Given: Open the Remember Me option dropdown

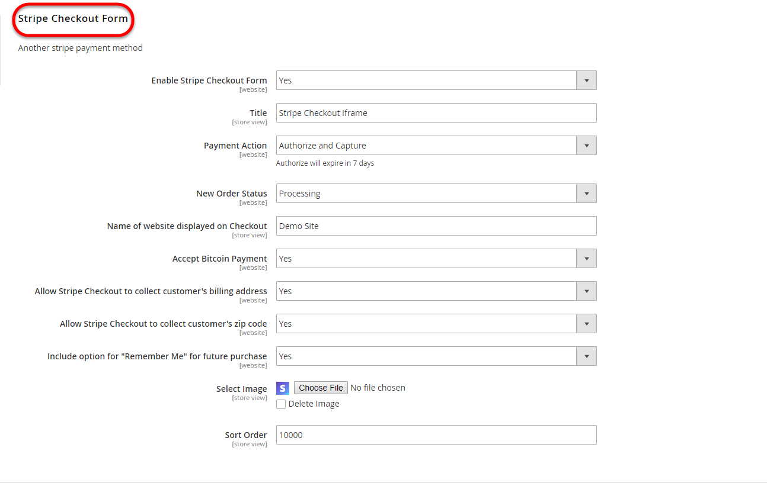Looking at the screenshot, I should (436, 356).
